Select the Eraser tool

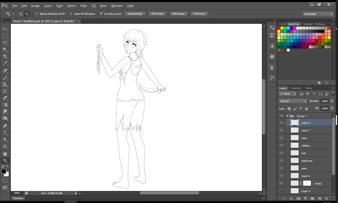5,98
